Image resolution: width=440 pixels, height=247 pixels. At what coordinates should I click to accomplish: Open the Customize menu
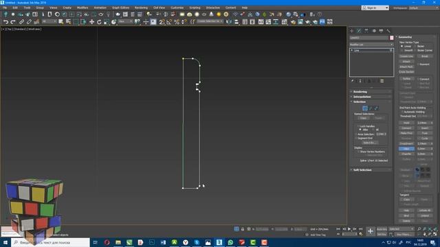pos(177,8)
